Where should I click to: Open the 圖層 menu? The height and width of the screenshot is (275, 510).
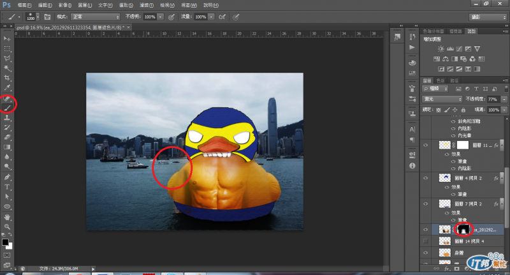click(x=85, y=5)
